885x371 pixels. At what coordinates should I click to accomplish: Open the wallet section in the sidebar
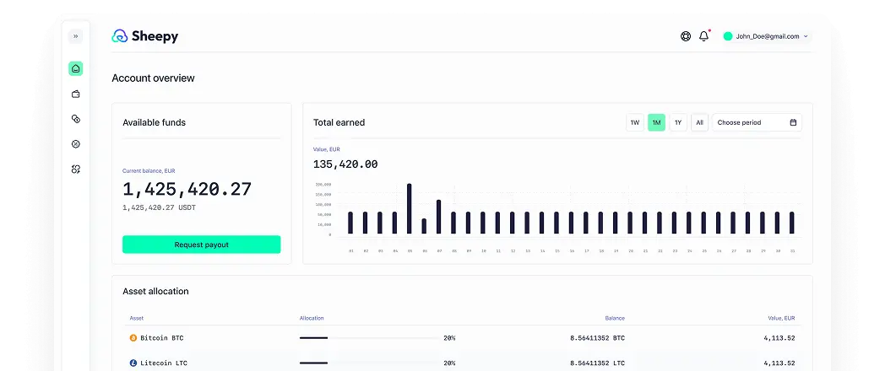75,94
